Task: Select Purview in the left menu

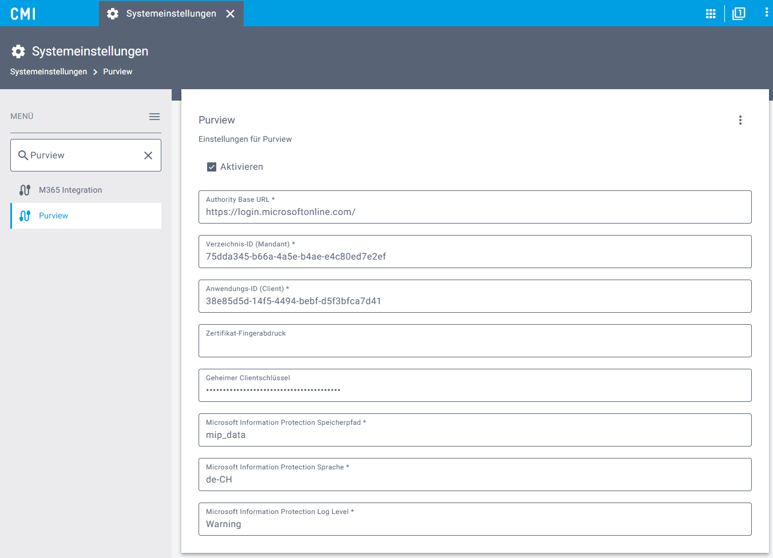Action: pos(53,216)
